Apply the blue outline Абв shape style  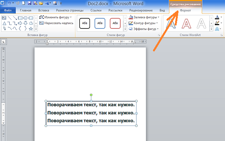100,23
